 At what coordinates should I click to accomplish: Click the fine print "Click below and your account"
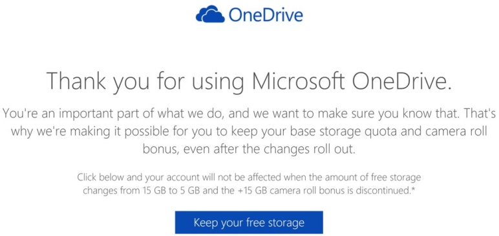[x=138, y=177]
